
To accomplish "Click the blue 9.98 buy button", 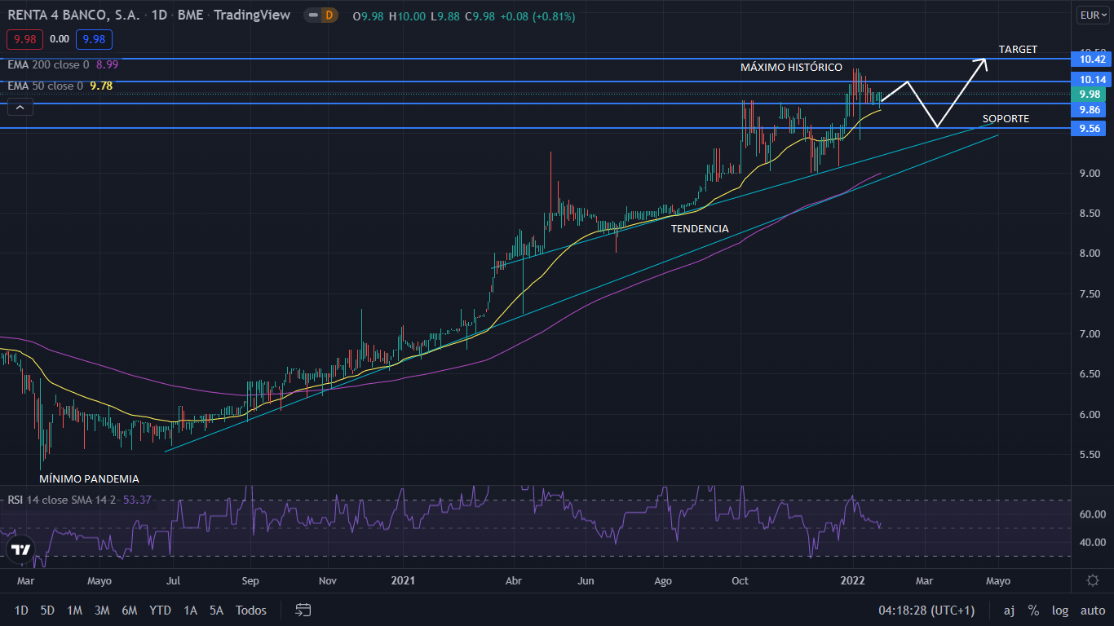I will (x=94, y=39).
